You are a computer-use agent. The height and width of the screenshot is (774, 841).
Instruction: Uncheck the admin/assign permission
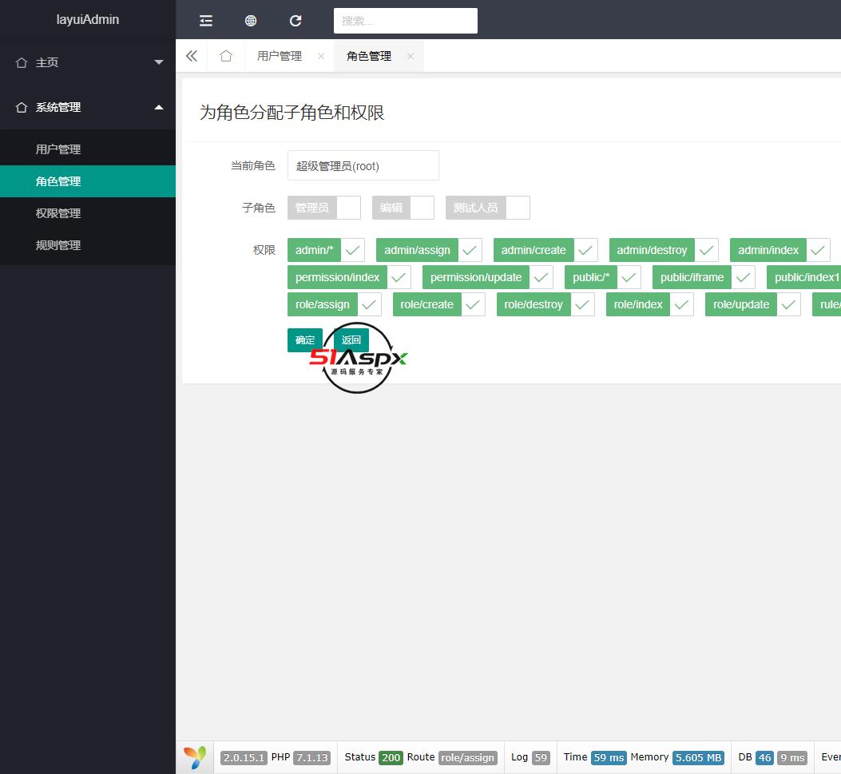(429, 250)
